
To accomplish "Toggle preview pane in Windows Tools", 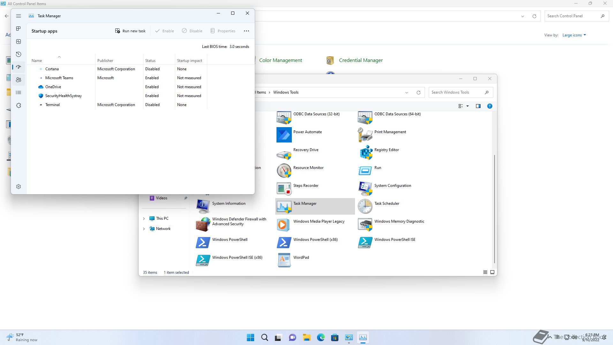I will 478,106.
